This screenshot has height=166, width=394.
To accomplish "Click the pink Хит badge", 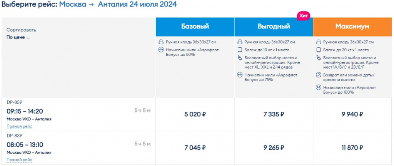I will pyautogui.click(x=304, y=15).
